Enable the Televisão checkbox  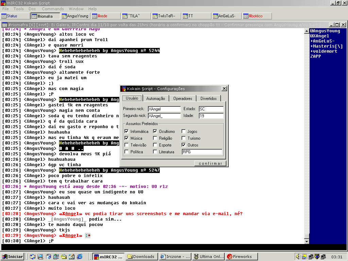pyautogui.click(x=126, y=145)
